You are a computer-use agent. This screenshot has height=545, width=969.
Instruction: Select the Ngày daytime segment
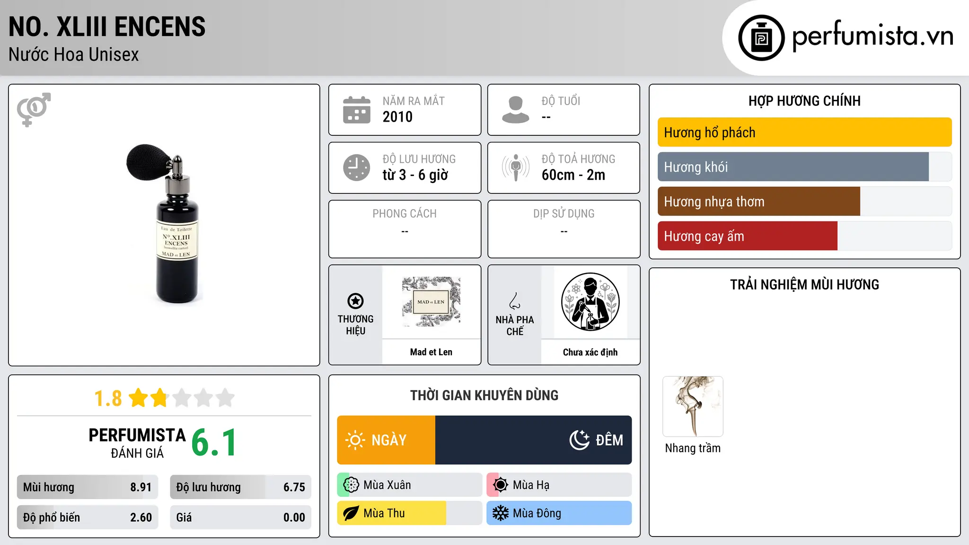(386, 440)
